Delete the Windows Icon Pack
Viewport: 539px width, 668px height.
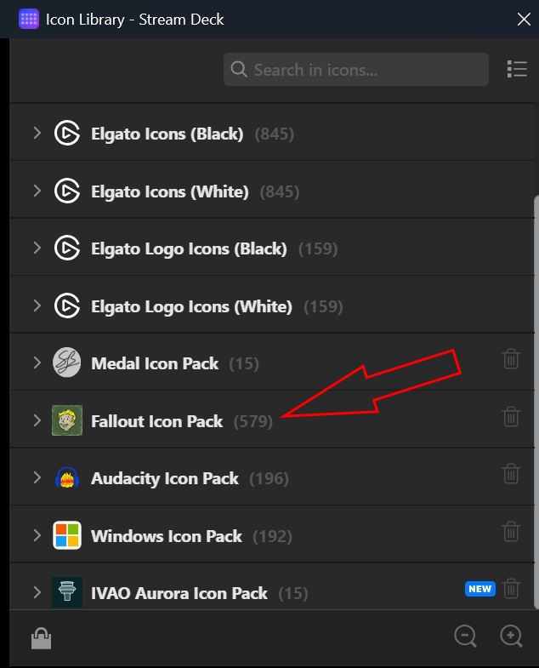point(511,531)
